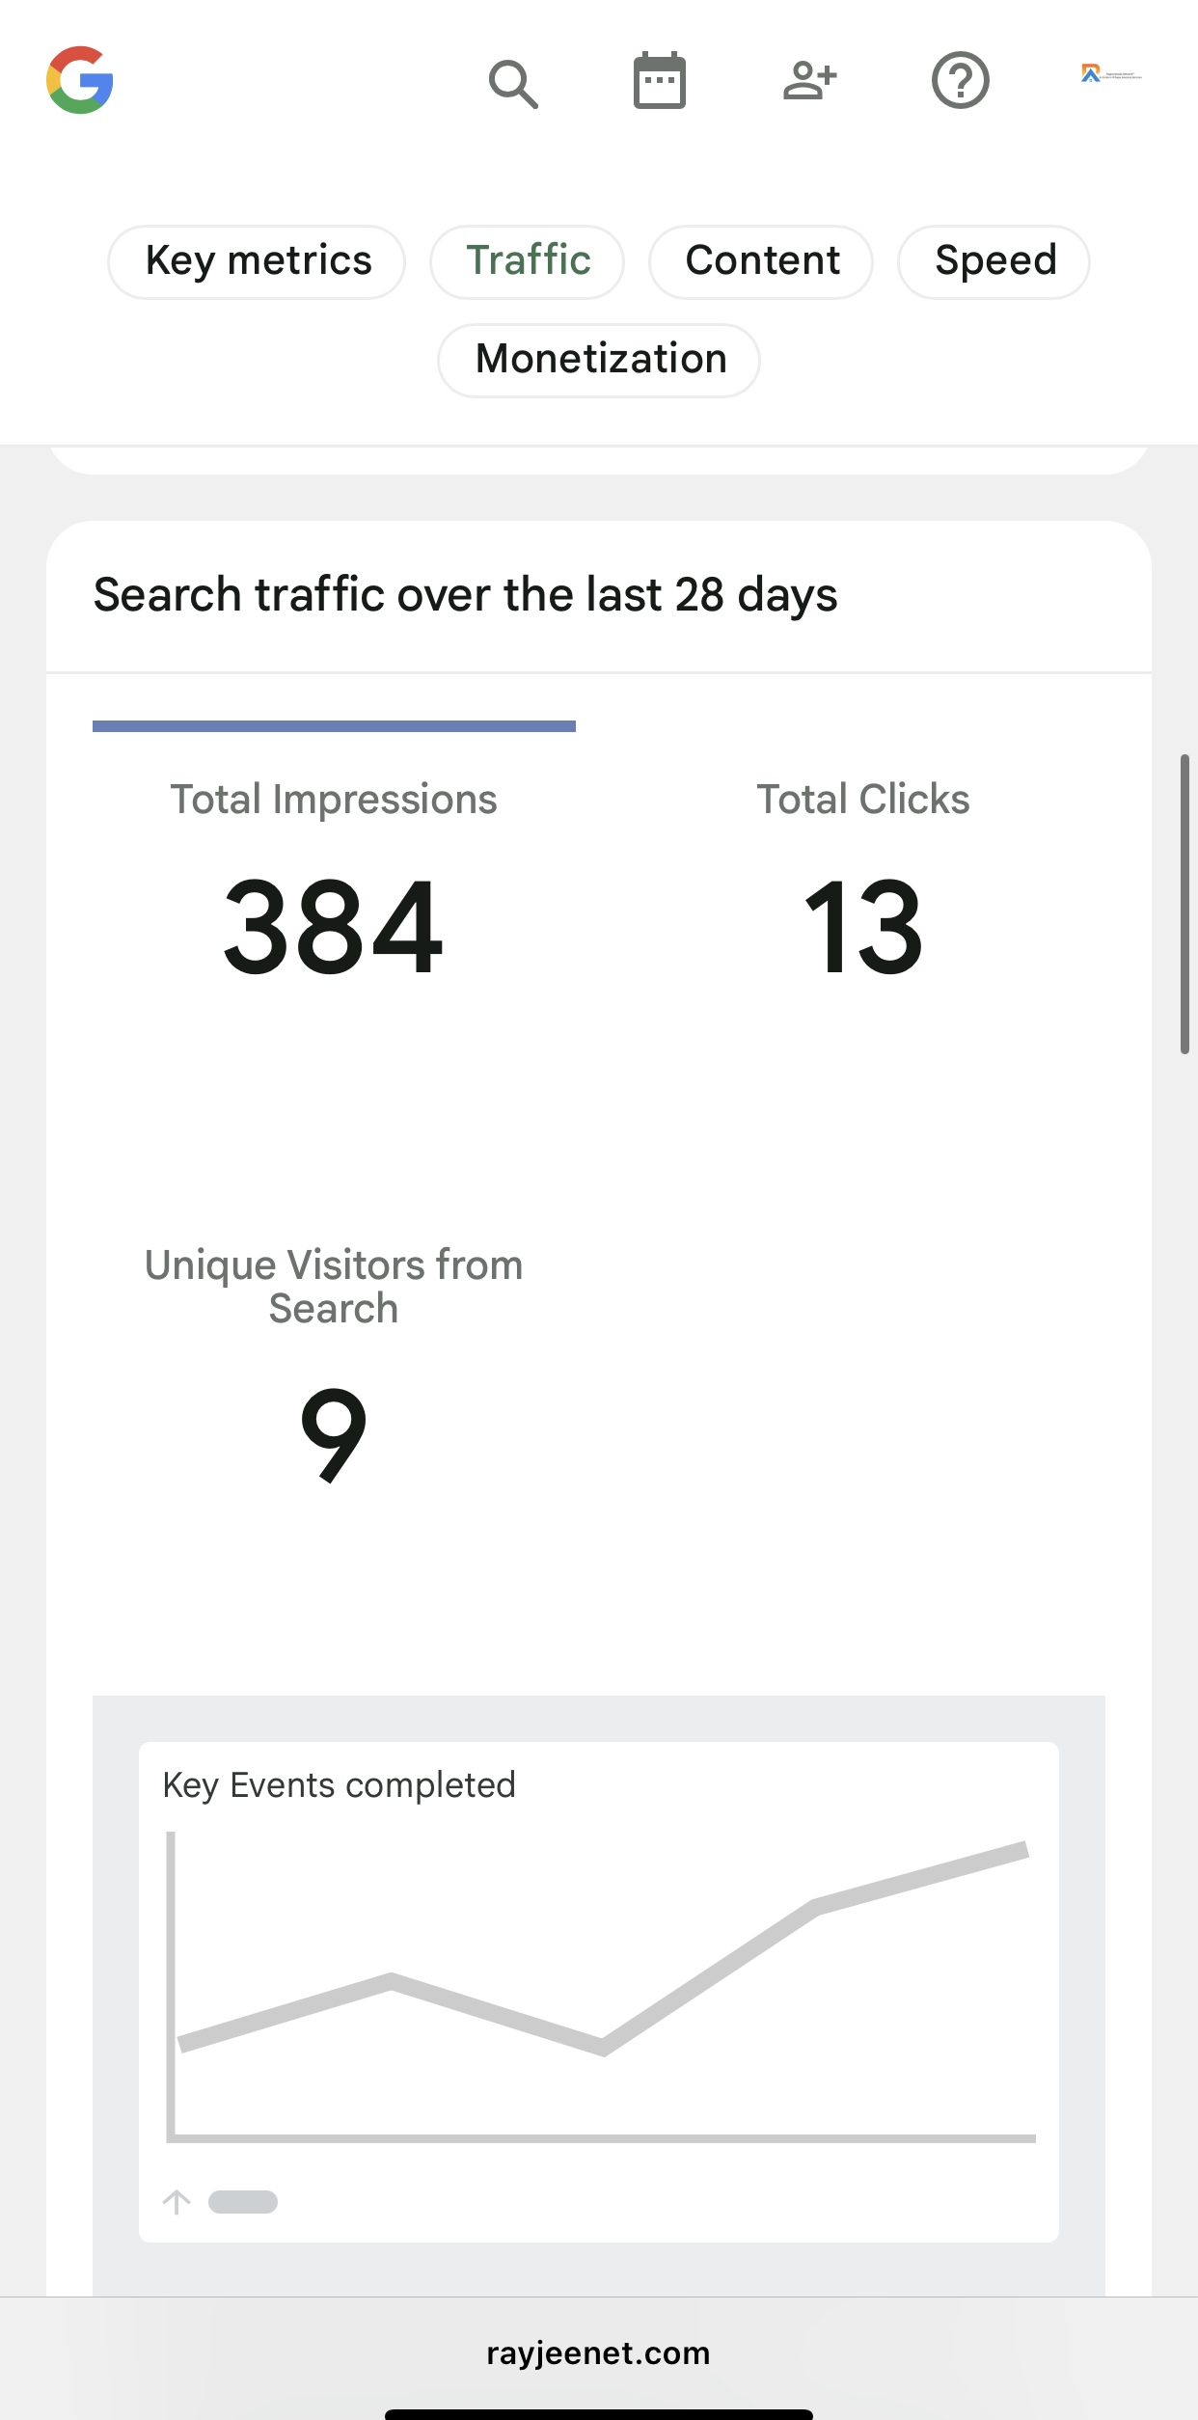1198x2420 pixels.
Task: Click the account profile avatar
Action: 1111,74
